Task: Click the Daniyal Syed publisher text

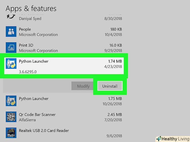Action: [x=30, y=18]
